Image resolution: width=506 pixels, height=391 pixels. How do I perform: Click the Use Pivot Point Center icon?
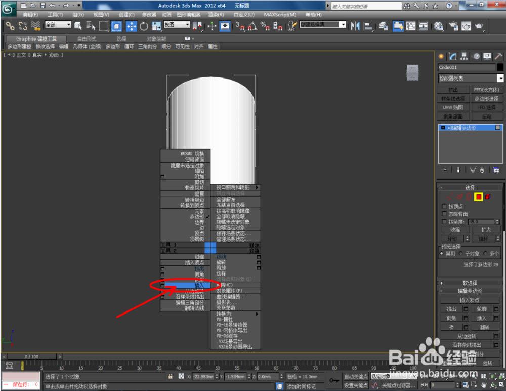198,26
